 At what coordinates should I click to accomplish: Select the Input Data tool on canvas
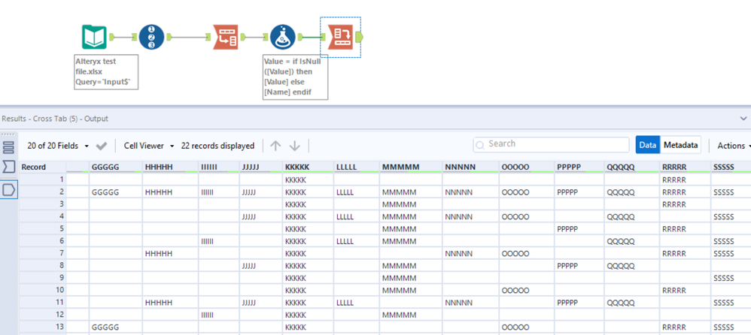94,38
